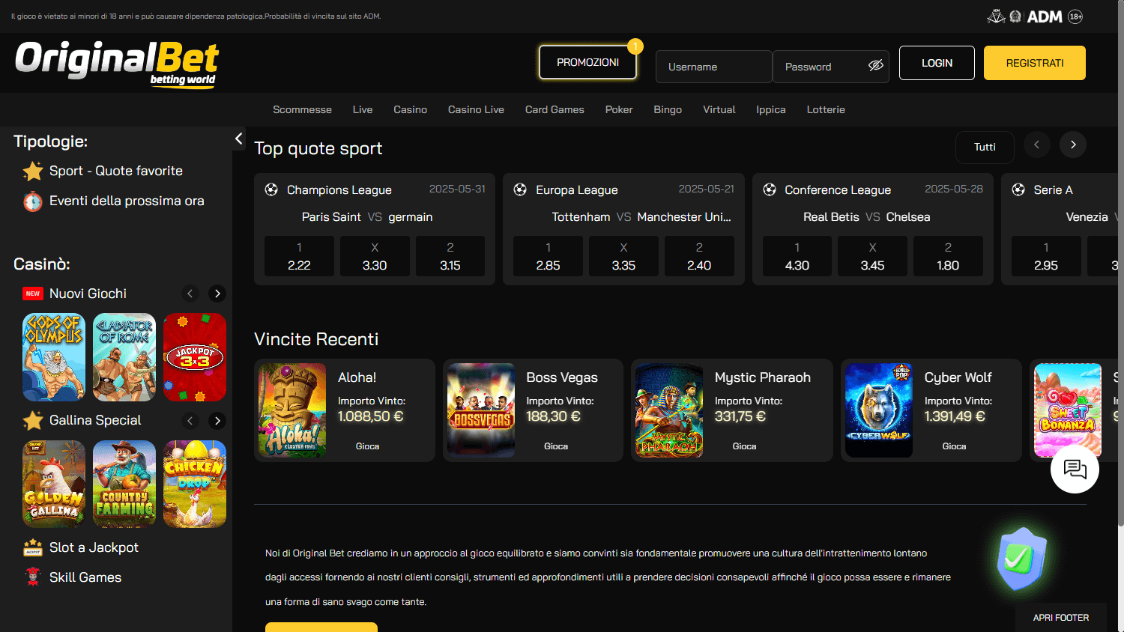Click the yellow REGISTRATI button

pos(1035,63)
